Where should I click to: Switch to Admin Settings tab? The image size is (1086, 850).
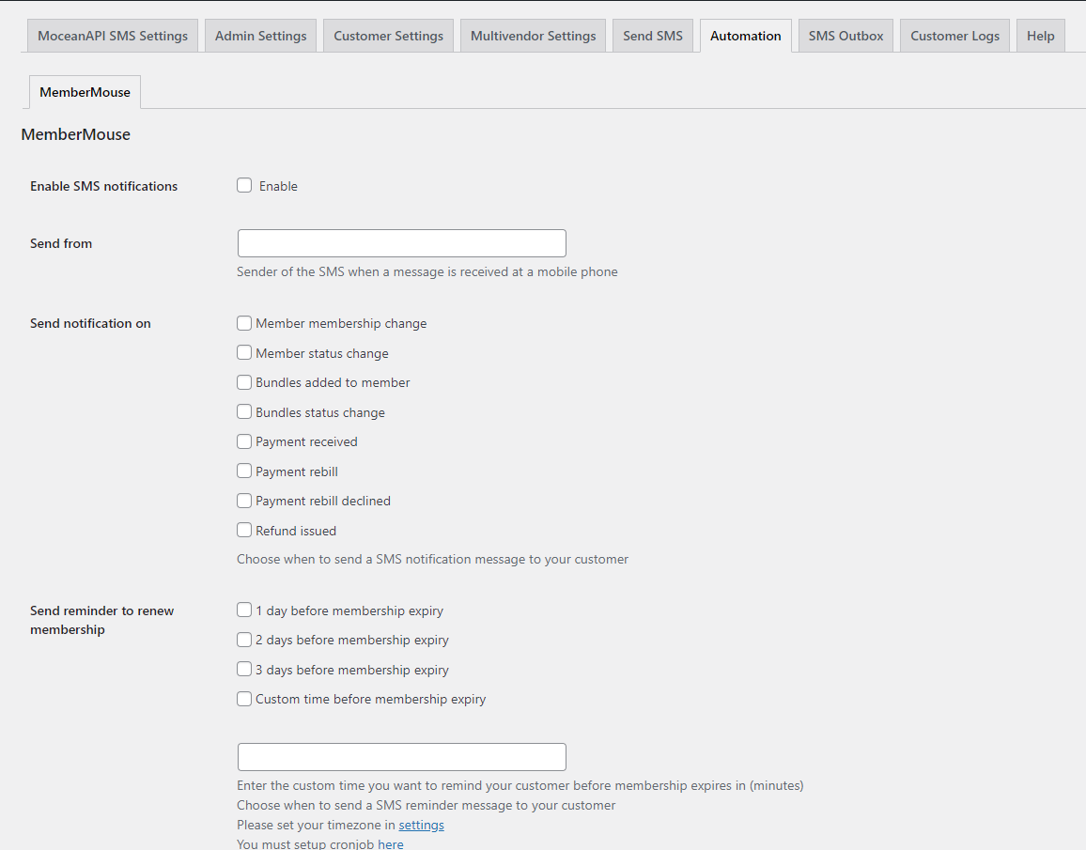pyautogui.click(x=260, y=36)
